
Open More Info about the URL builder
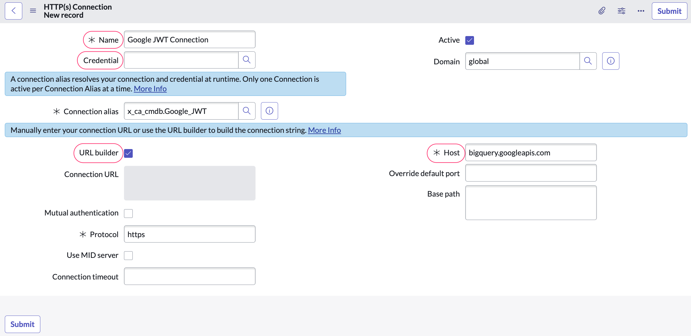[324, 130]
